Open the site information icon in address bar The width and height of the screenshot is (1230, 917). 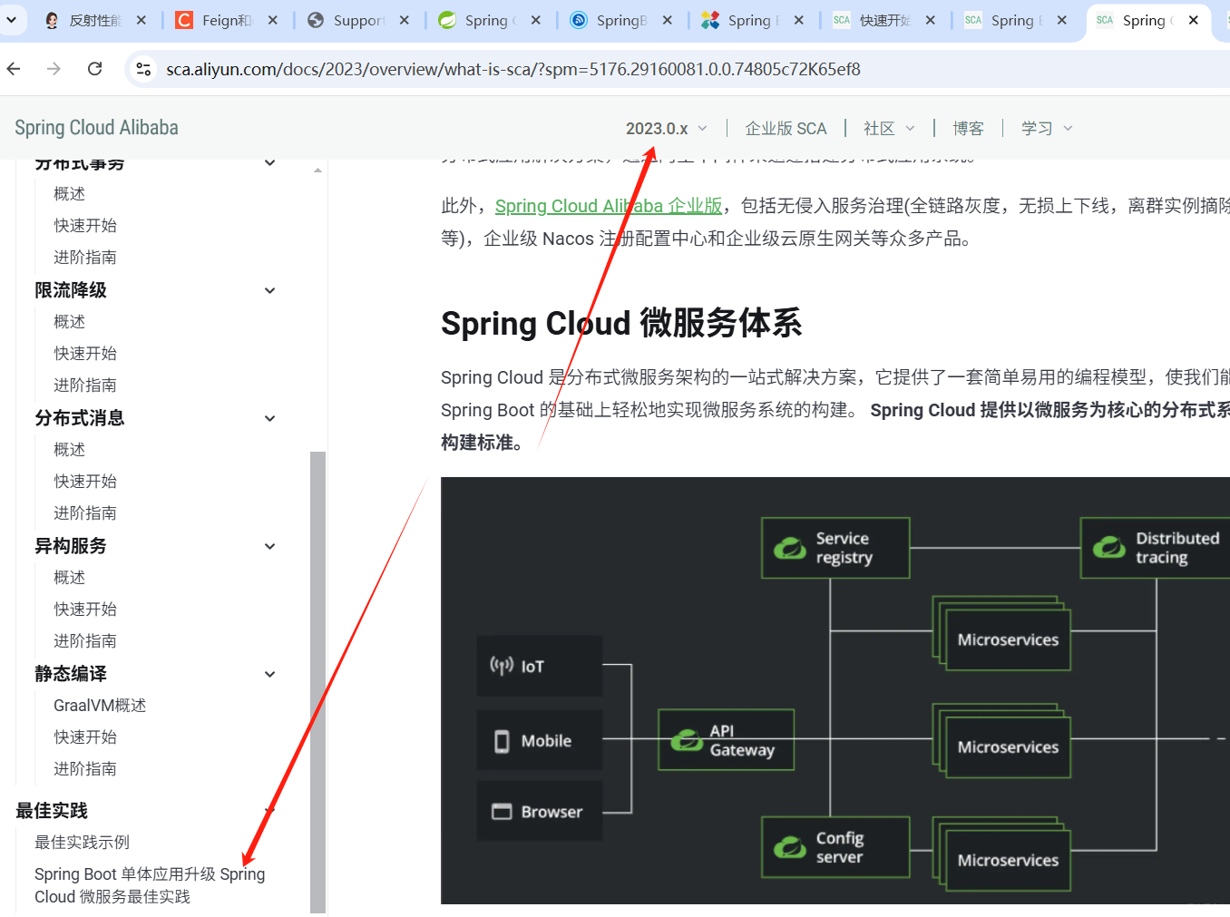[143, 69]
